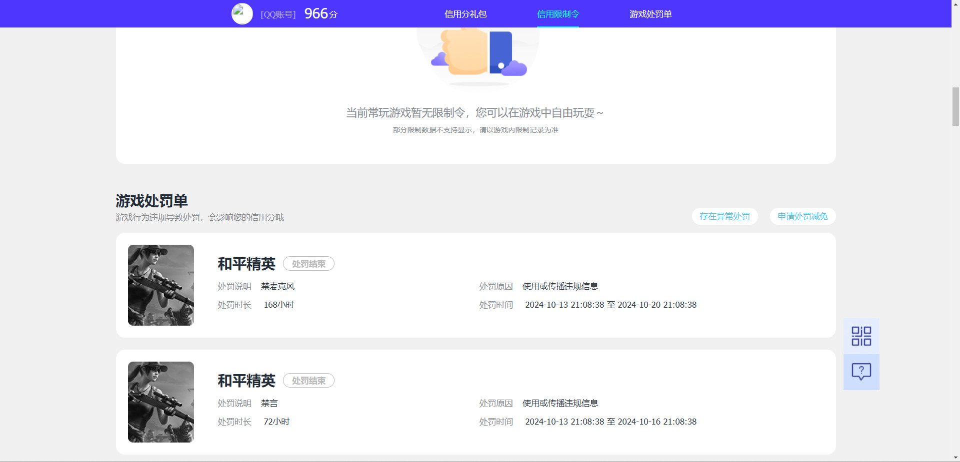Click the 禁麦克风 penalty game thumbnail
This screenshot has width=960, height=462.
(161, 285)
